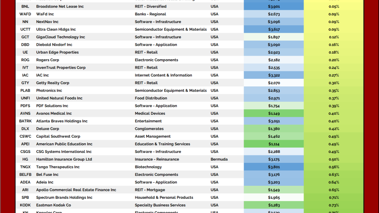Click the UCTT ticker symbol
Image resolution: width=379 pixels, height=213 pixels.
pos(25,30)
